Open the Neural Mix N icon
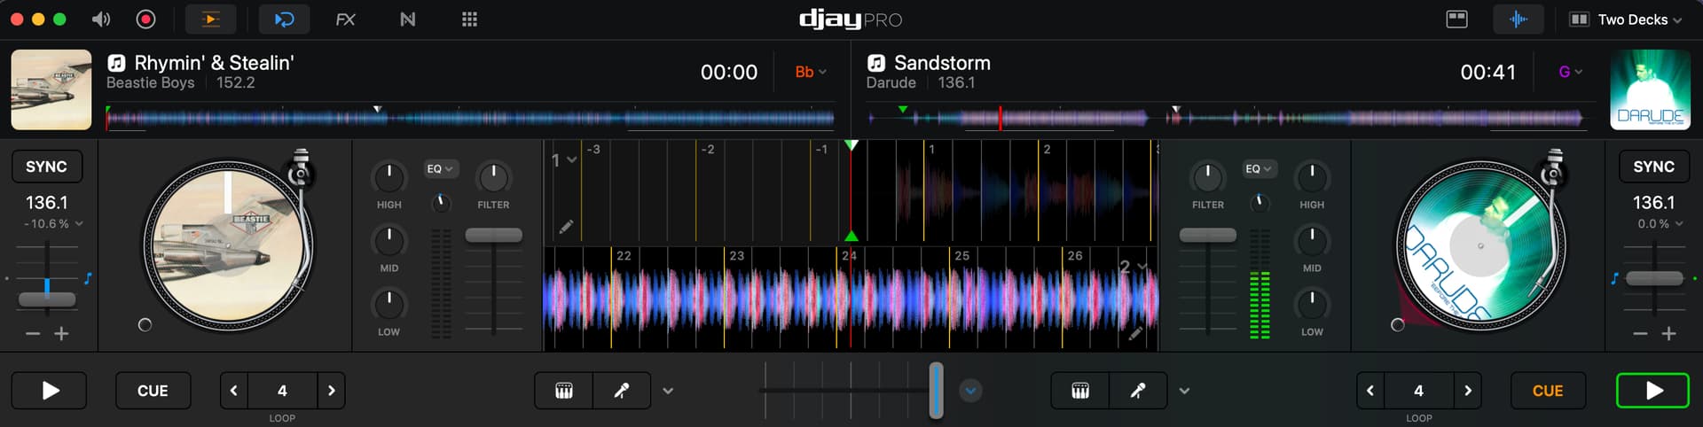1703x427 pixels. [407, 19]
